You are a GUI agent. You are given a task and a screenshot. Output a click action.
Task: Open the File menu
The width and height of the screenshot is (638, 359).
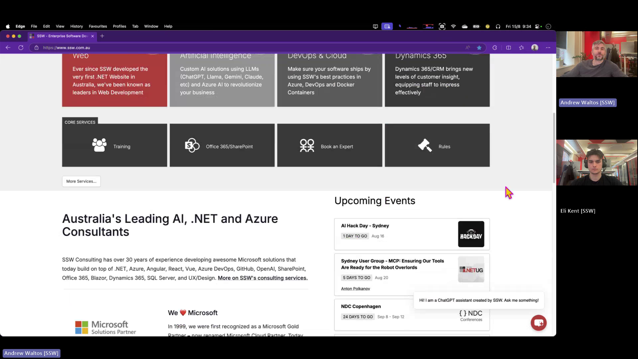point(34,26)
